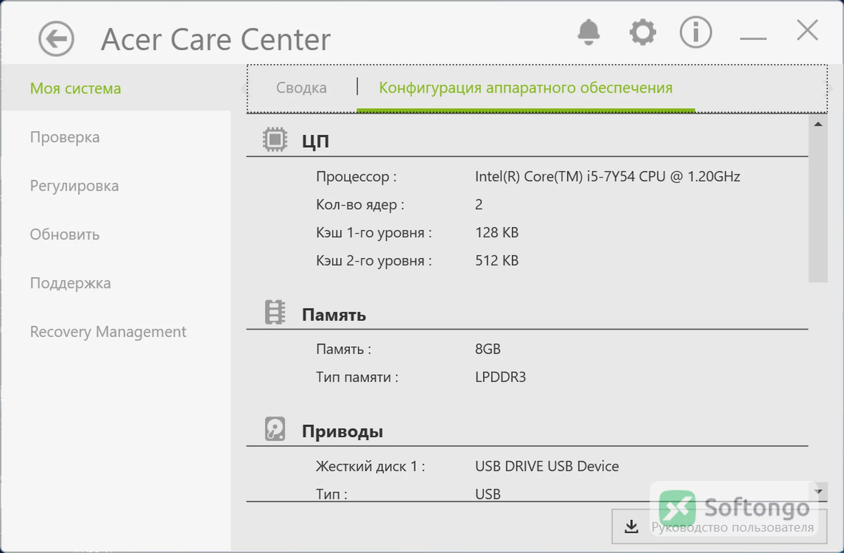Click the Тип drive type label
The height and width of the screenshot is (553, 844).
pyautogui.click(x=331, y=494)
